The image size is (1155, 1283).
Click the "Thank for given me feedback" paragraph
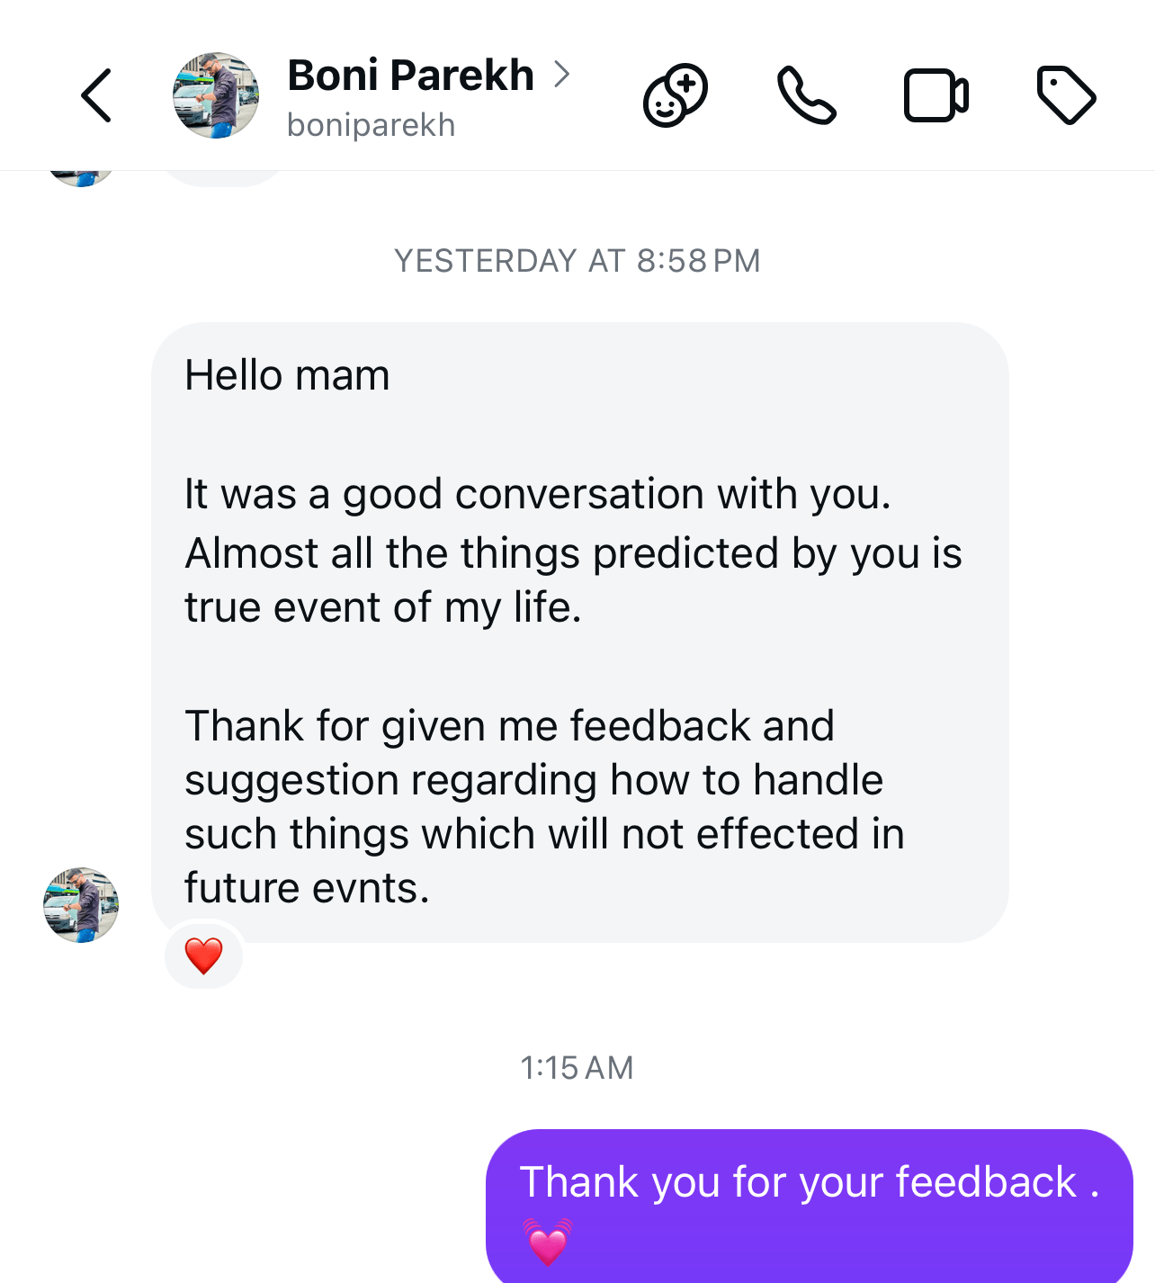tap(509, 726)
